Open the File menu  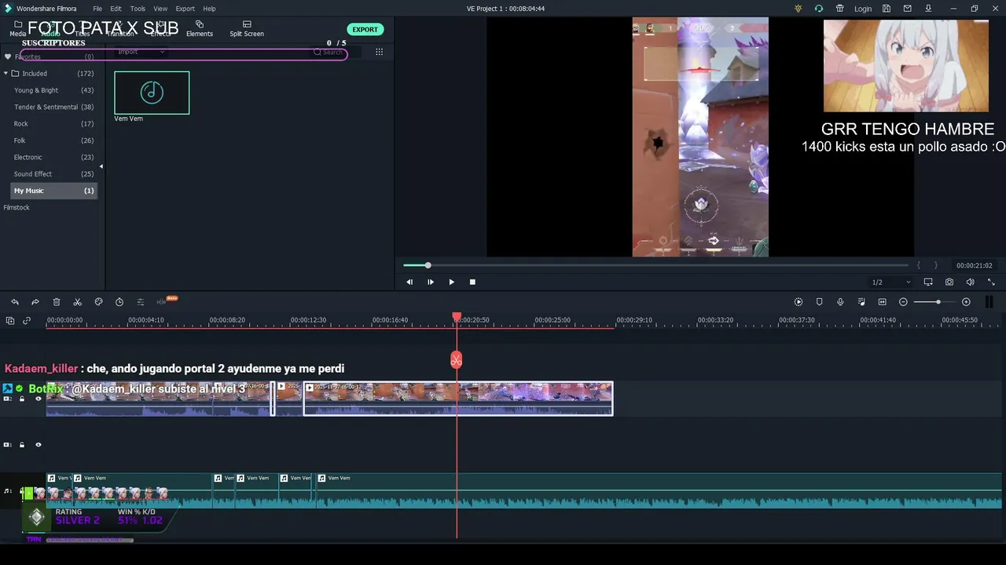[97, 9]
